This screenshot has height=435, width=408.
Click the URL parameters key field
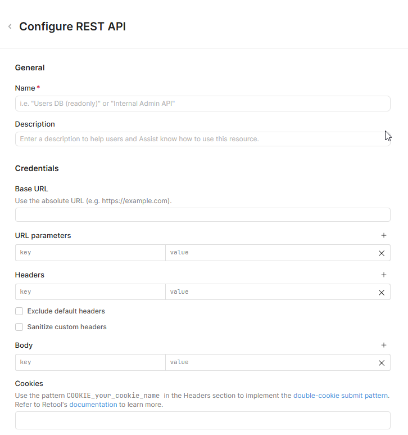pyautogui.click(x=90, y=253)
